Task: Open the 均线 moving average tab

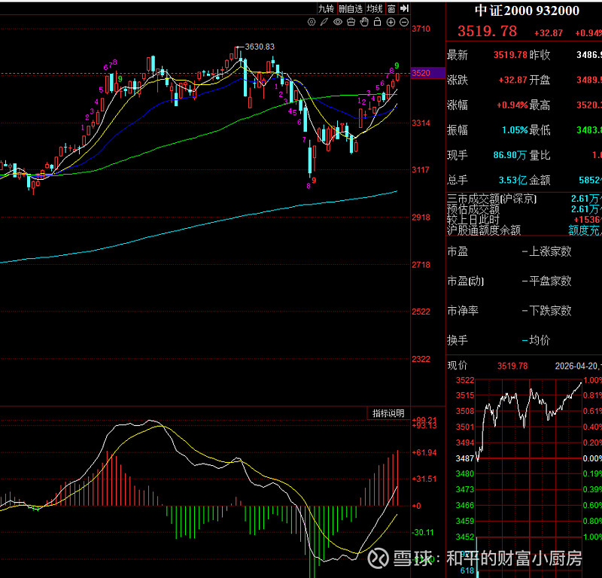Action: [375, 8]
